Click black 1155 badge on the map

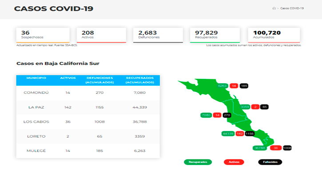coord(250,134)
